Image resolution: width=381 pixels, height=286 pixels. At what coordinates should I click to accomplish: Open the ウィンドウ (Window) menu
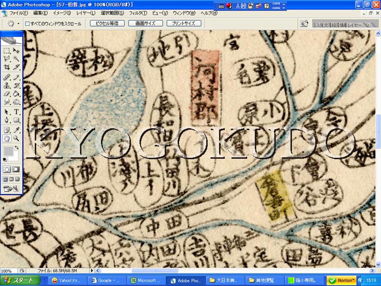[x=184, y=13]
